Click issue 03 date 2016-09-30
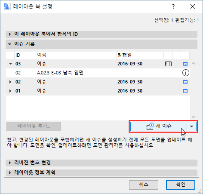 point(130,64)
